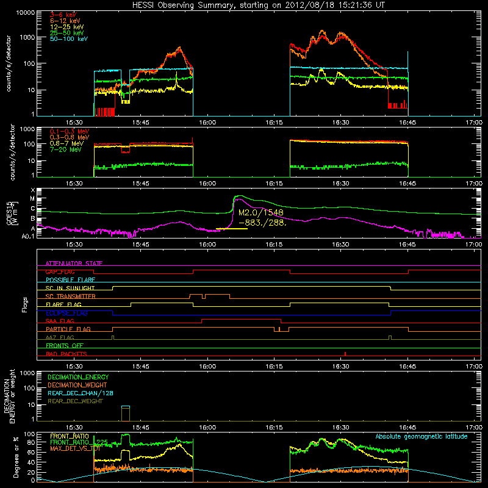Click the '16:15' time tick under the top panel
The width and height of the screenshot is (488, 488).
coord(274,123)
